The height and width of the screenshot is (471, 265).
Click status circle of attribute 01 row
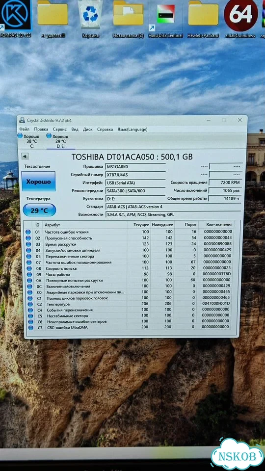pyautogui.click(x=28, y=232)
